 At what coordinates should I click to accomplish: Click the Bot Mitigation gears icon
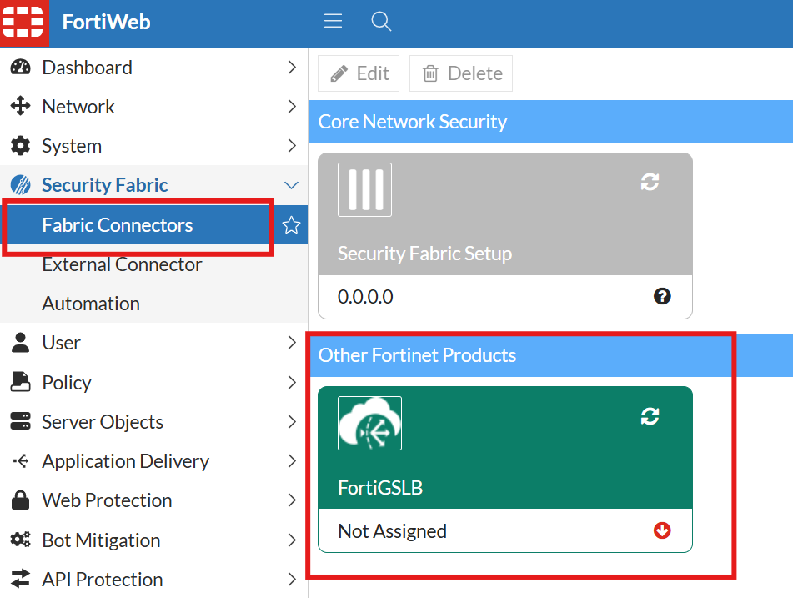(20, 540)
